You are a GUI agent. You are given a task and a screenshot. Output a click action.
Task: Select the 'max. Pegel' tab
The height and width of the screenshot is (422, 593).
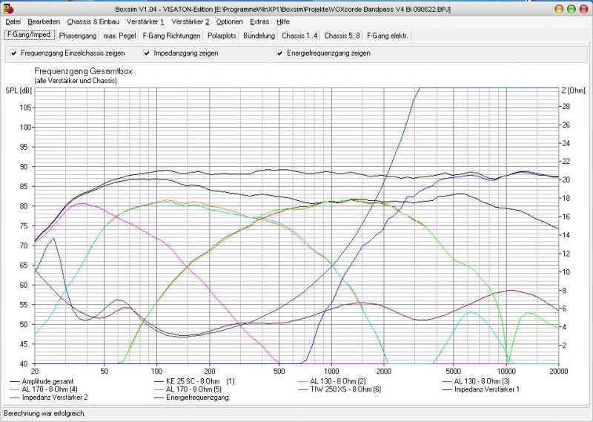(x=119, y=36)
